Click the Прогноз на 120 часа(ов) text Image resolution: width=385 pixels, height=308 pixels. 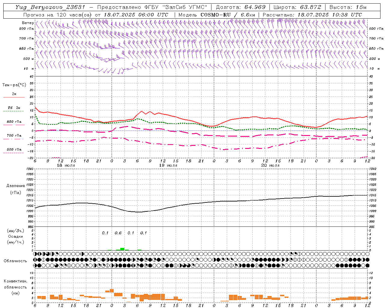(58, 15)
